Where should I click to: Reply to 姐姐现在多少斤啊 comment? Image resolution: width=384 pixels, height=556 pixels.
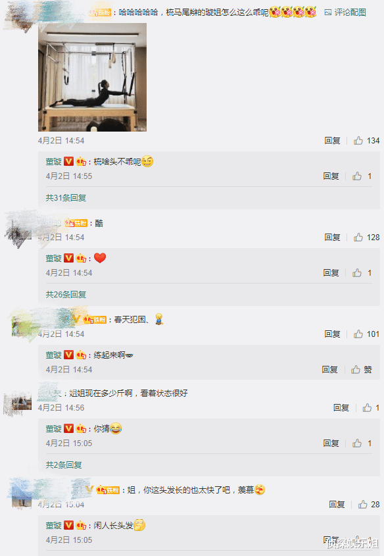coord(341,408)
